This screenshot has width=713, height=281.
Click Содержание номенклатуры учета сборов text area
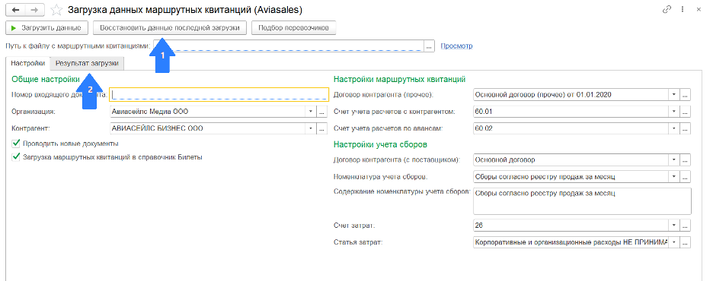pos(582,200)
